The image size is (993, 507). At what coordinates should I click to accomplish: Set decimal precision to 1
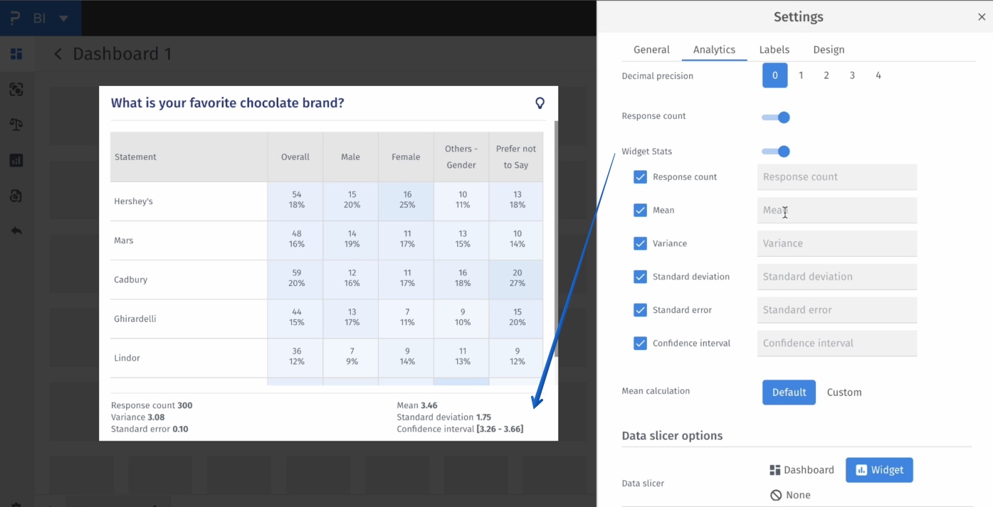[x=801, y=75]
